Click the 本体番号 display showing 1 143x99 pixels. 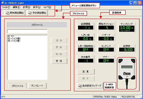pyautogui.click(x=86, y=61)
